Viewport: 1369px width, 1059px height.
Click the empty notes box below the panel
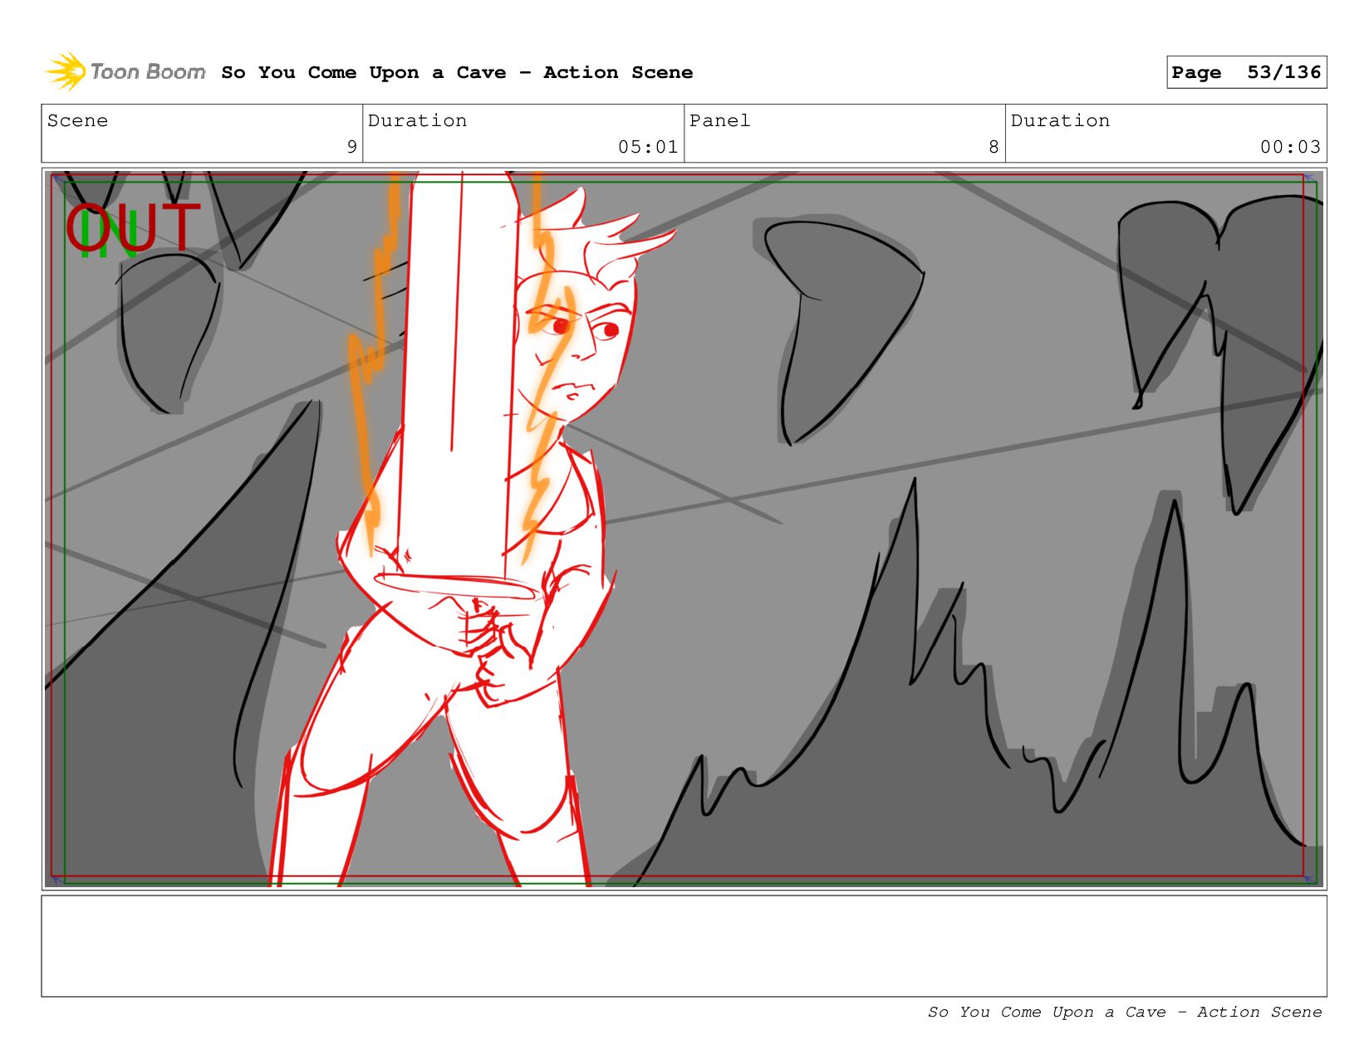(684, 946)
